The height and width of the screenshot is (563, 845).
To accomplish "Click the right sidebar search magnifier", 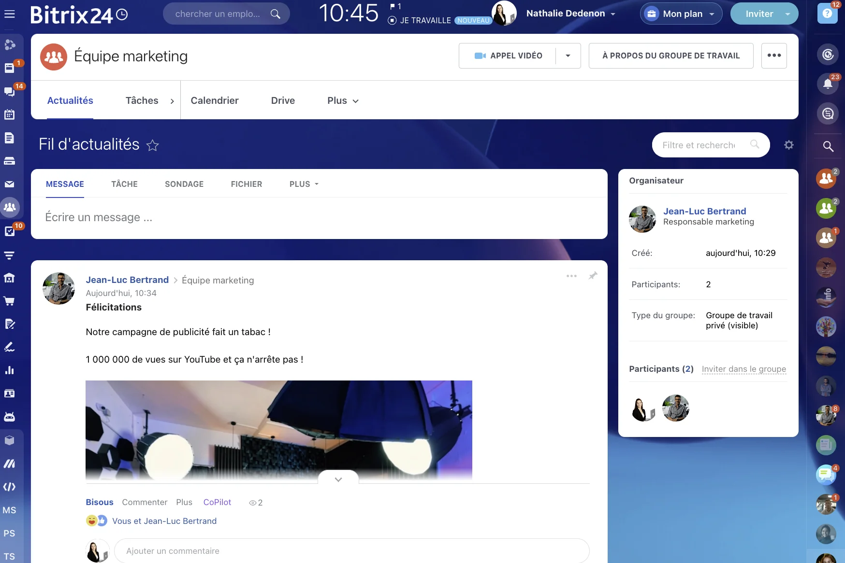I will coord(828,146).
